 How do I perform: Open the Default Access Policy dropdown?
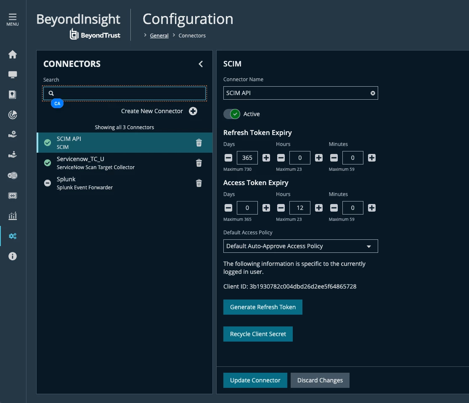301,246
